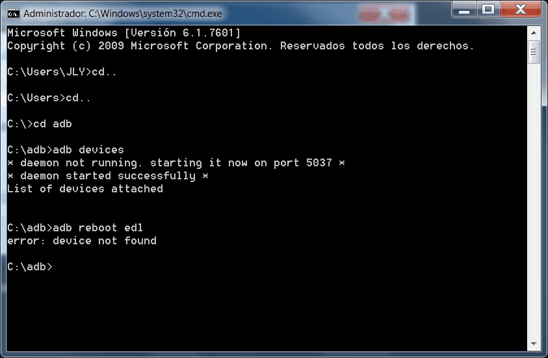Click the window title text 'Administrador: C:\Windows\system32\cmd.exe'
Screen dimensions: 548x358
click(123, 14)
